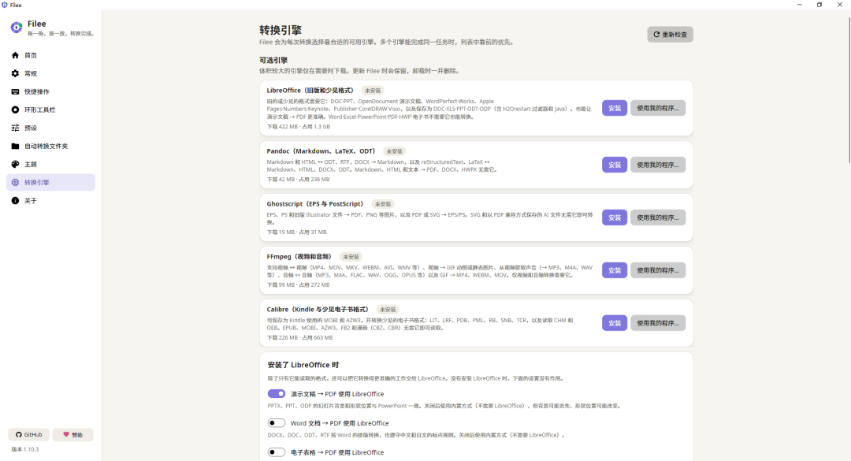Select the 转换引擎 sidebar item
851x461 pixels.
tap(50, 183)
